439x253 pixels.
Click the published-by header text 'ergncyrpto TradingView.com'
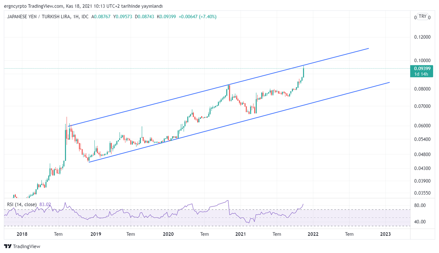click(x=33, y=6)
